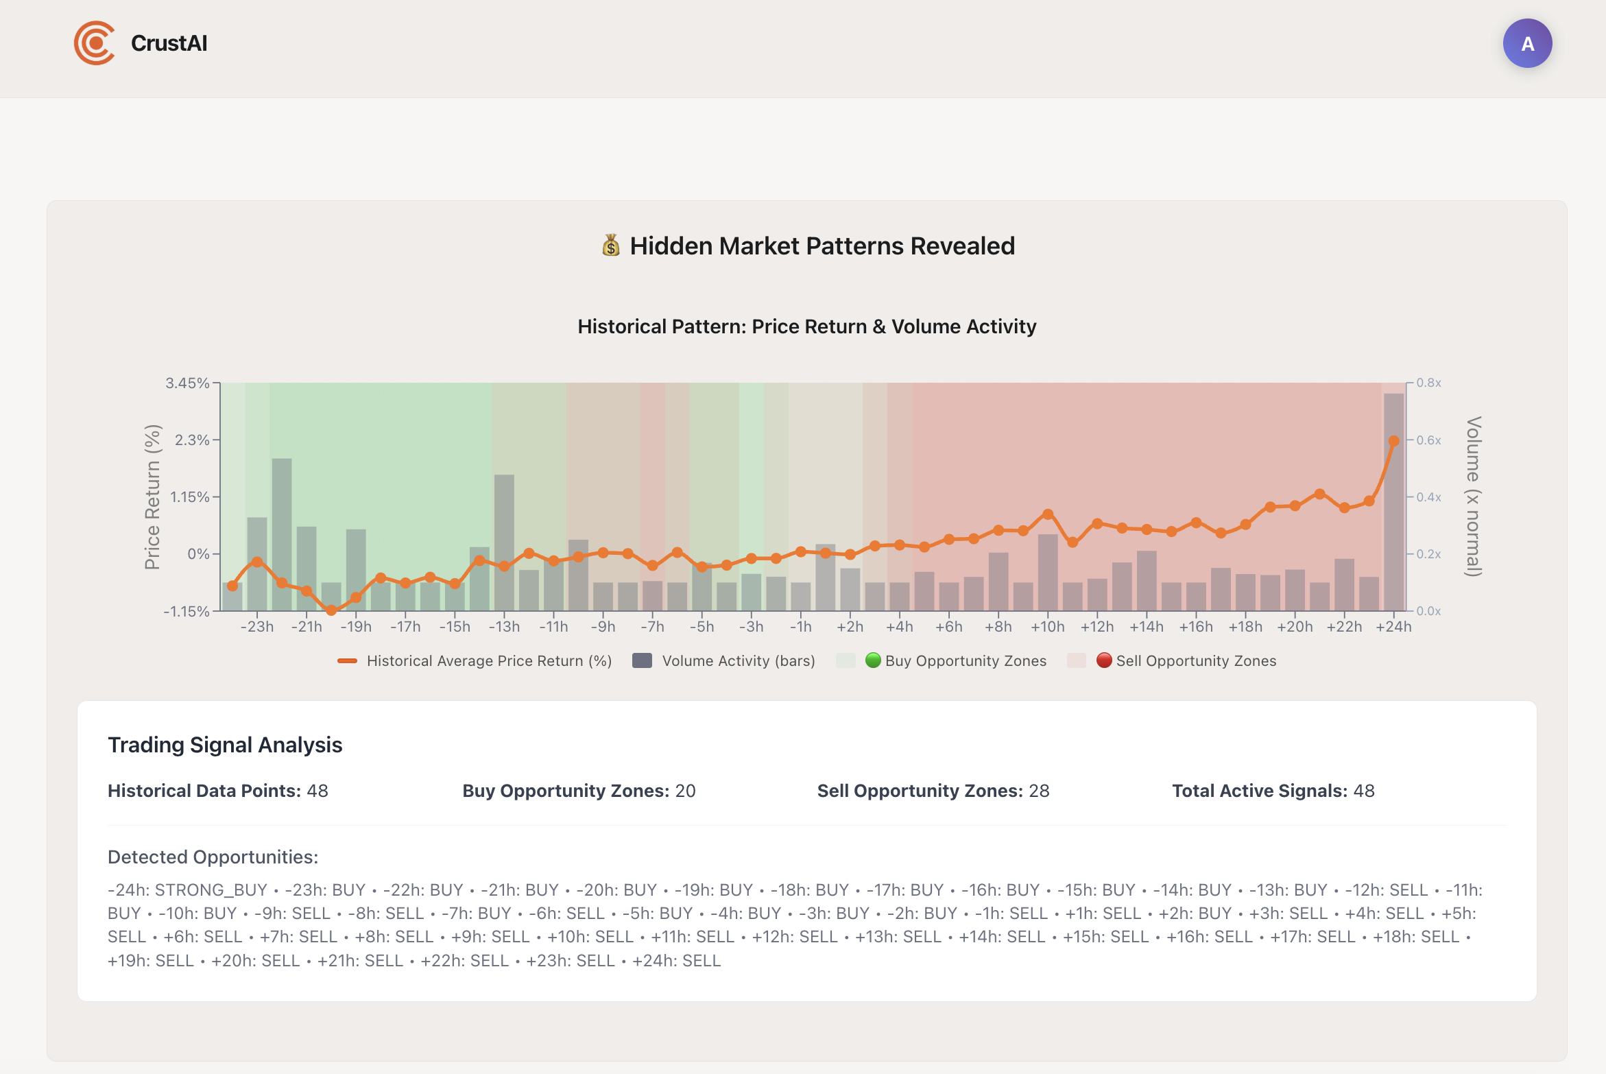This screenshot has height=1074, width=1606.
Task: Click the green Buy Opportunity Zones circle
Action: [873, 660]
